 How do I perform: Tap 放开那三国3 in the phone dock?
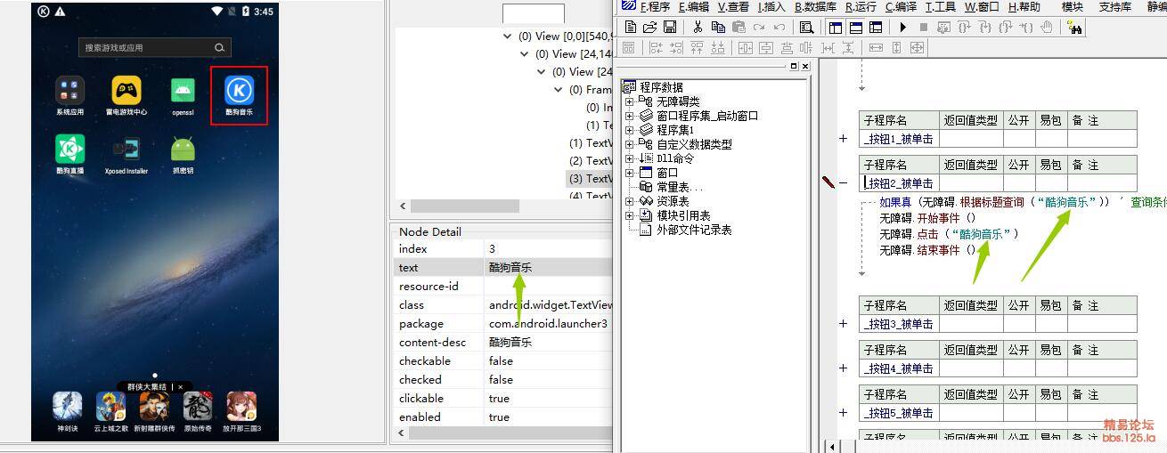coord(241,412)
